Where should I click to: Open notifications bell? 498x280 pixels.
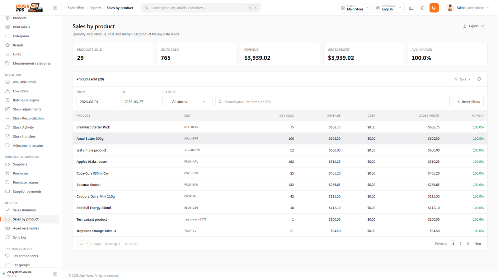click(423, 8)
